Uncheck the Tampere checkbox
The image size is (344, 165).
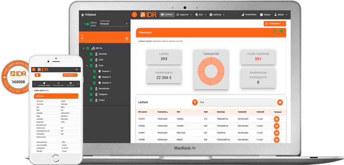coord(91,94)
